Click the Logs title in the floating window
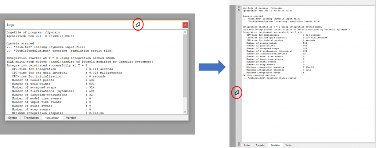376x148 pixels. tap(11, 25)
